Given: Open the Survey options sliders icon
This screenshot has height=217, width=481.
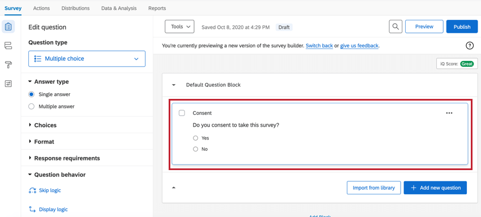Looking at the screenshot, I should coord(8,84).
